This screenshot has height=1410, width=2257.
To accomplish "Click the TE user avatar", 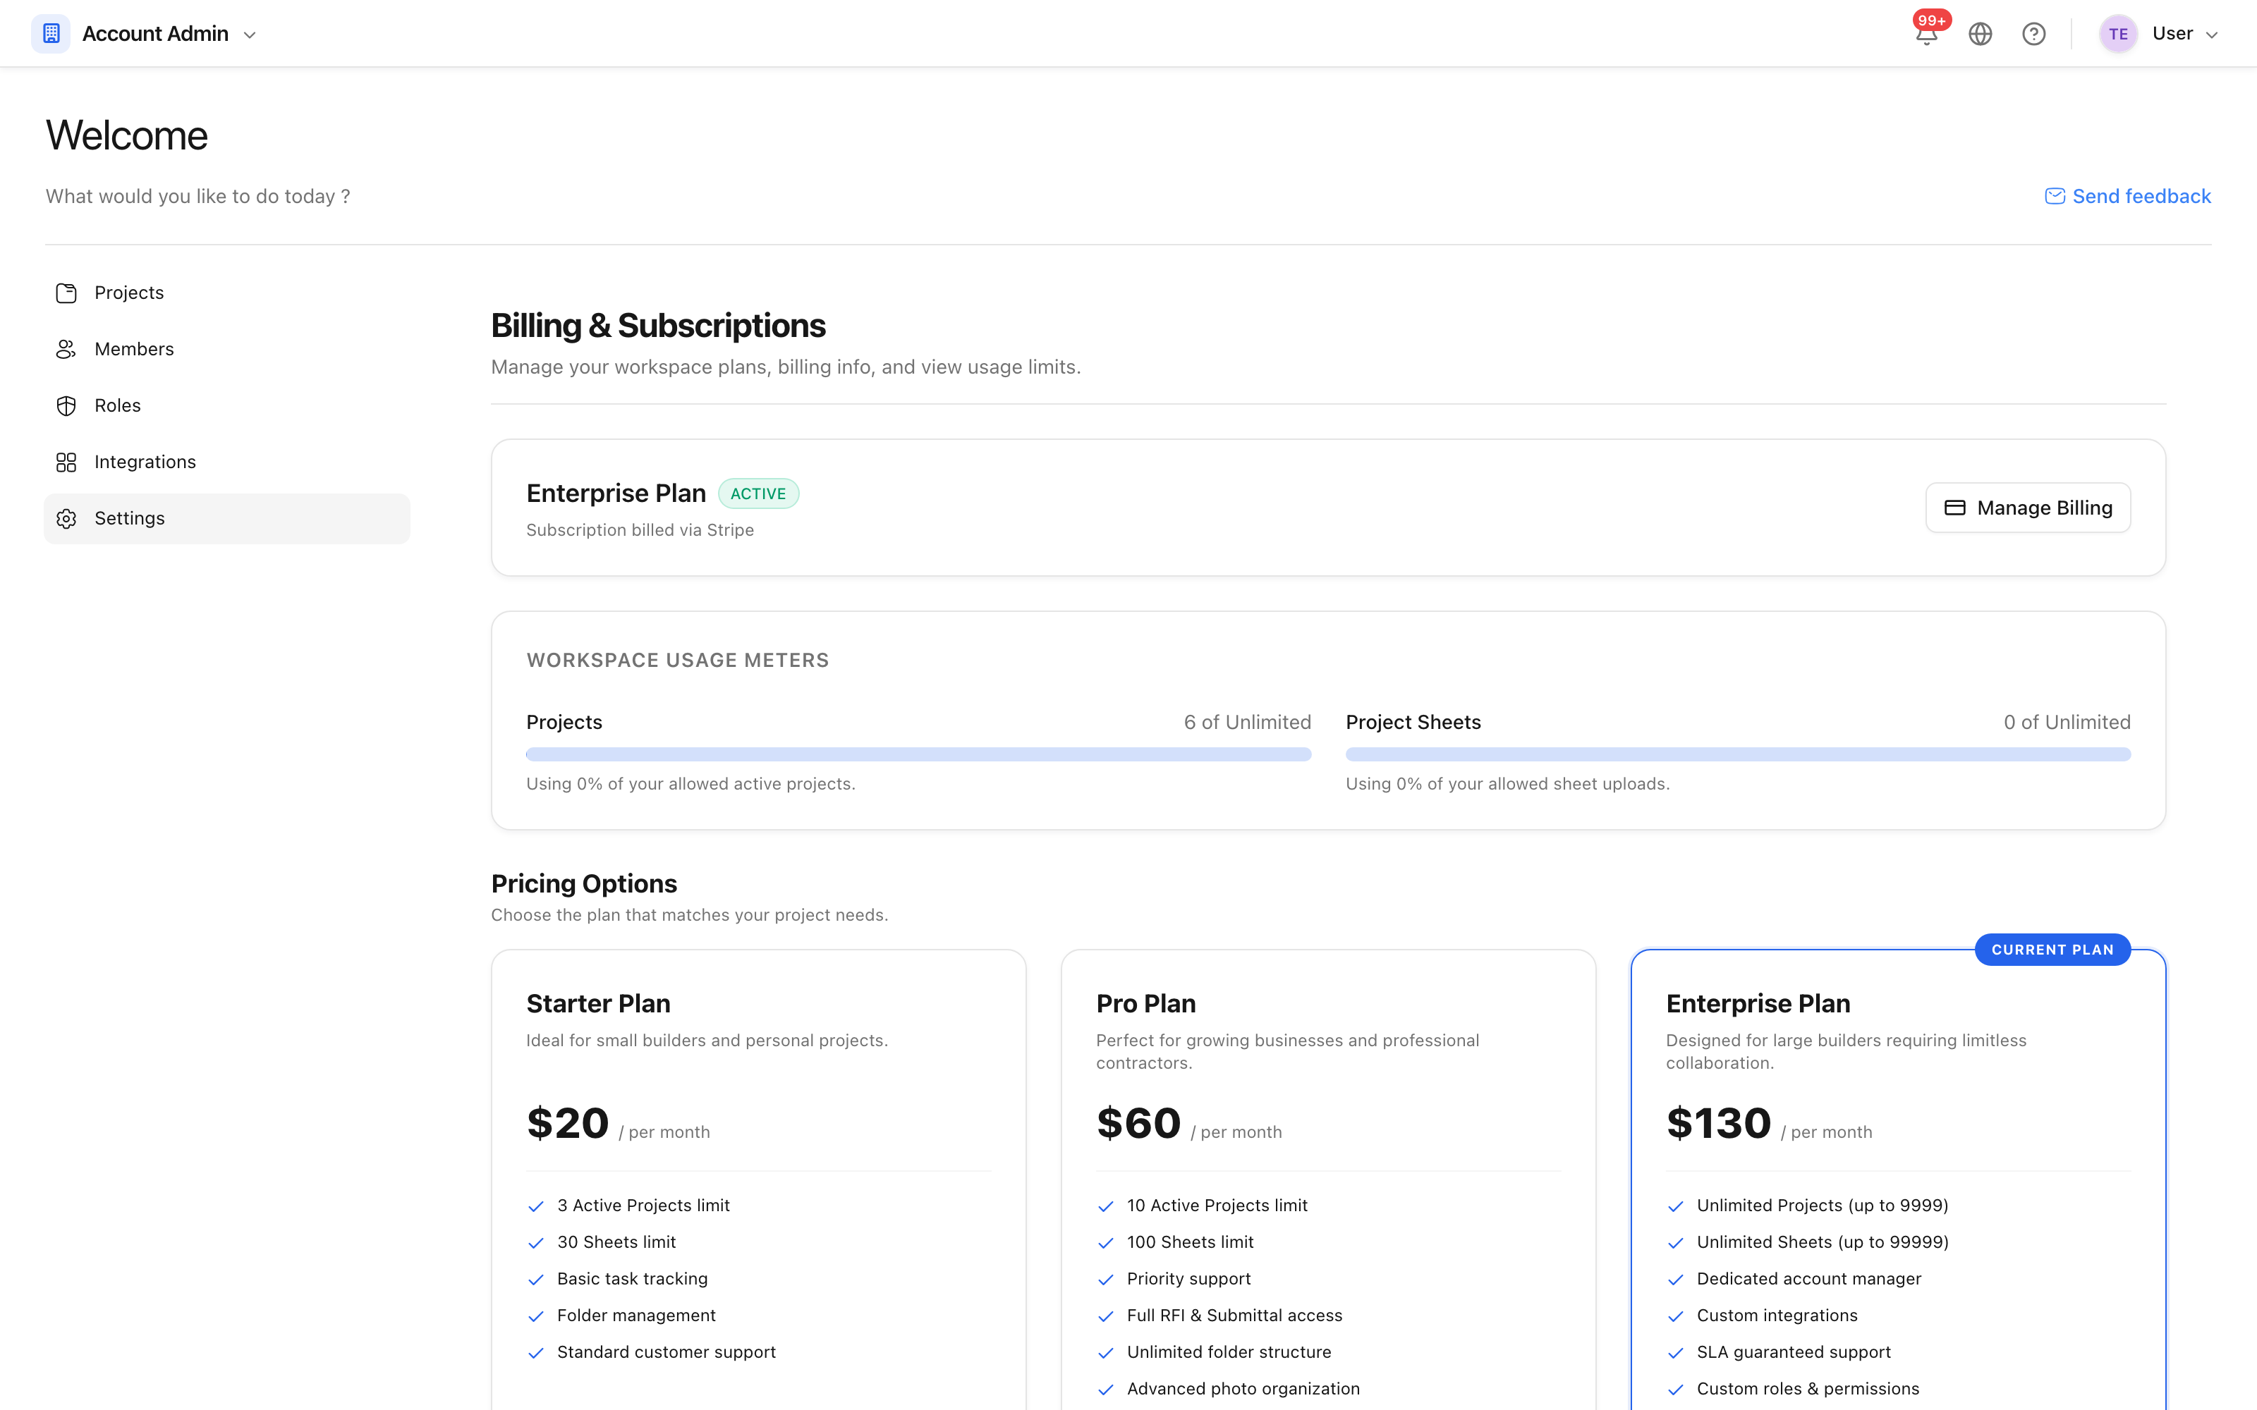I will click(x=2118, y=35).
